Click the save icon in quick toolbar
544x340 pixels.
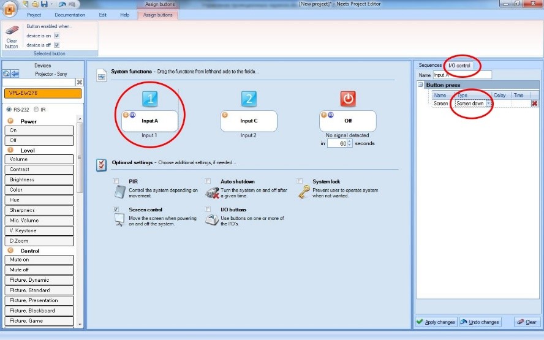coord(43,4)
